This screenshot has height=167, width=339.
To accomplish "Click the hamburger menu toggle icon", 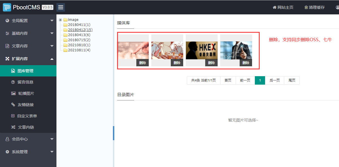I will 61,7.
